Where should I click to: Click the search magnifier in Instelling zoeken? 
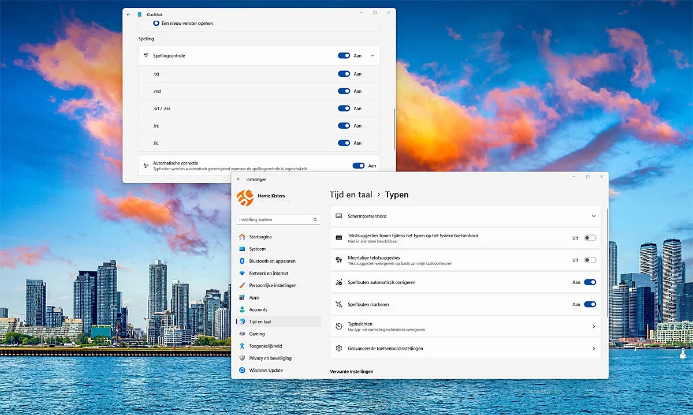click(315, 220)
